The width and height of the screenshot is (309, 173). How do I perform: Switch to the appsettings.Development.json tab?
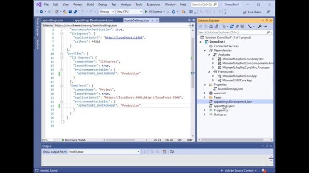pyautogui.click(x=94, y=20)
